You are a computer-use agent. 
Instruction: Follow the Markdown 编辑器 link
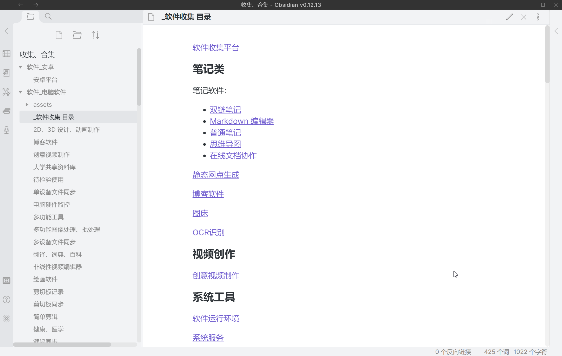click(242, 121)
